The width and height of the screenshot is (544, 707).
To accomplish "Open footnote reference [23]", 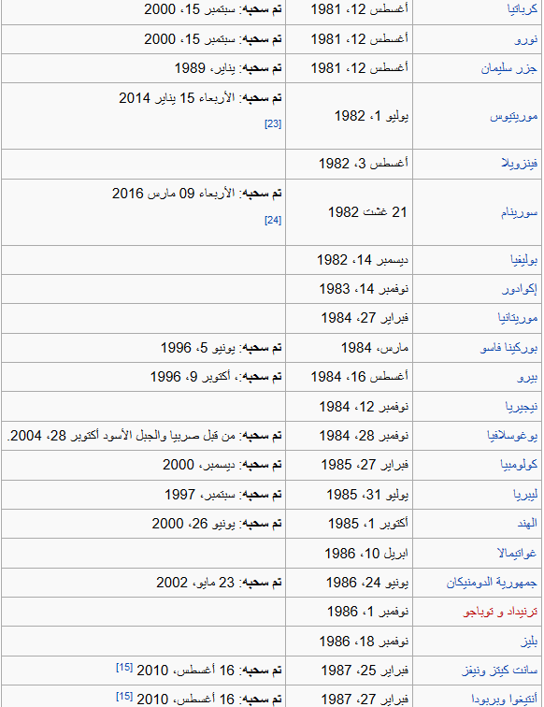I will click(x=273, y=124).
